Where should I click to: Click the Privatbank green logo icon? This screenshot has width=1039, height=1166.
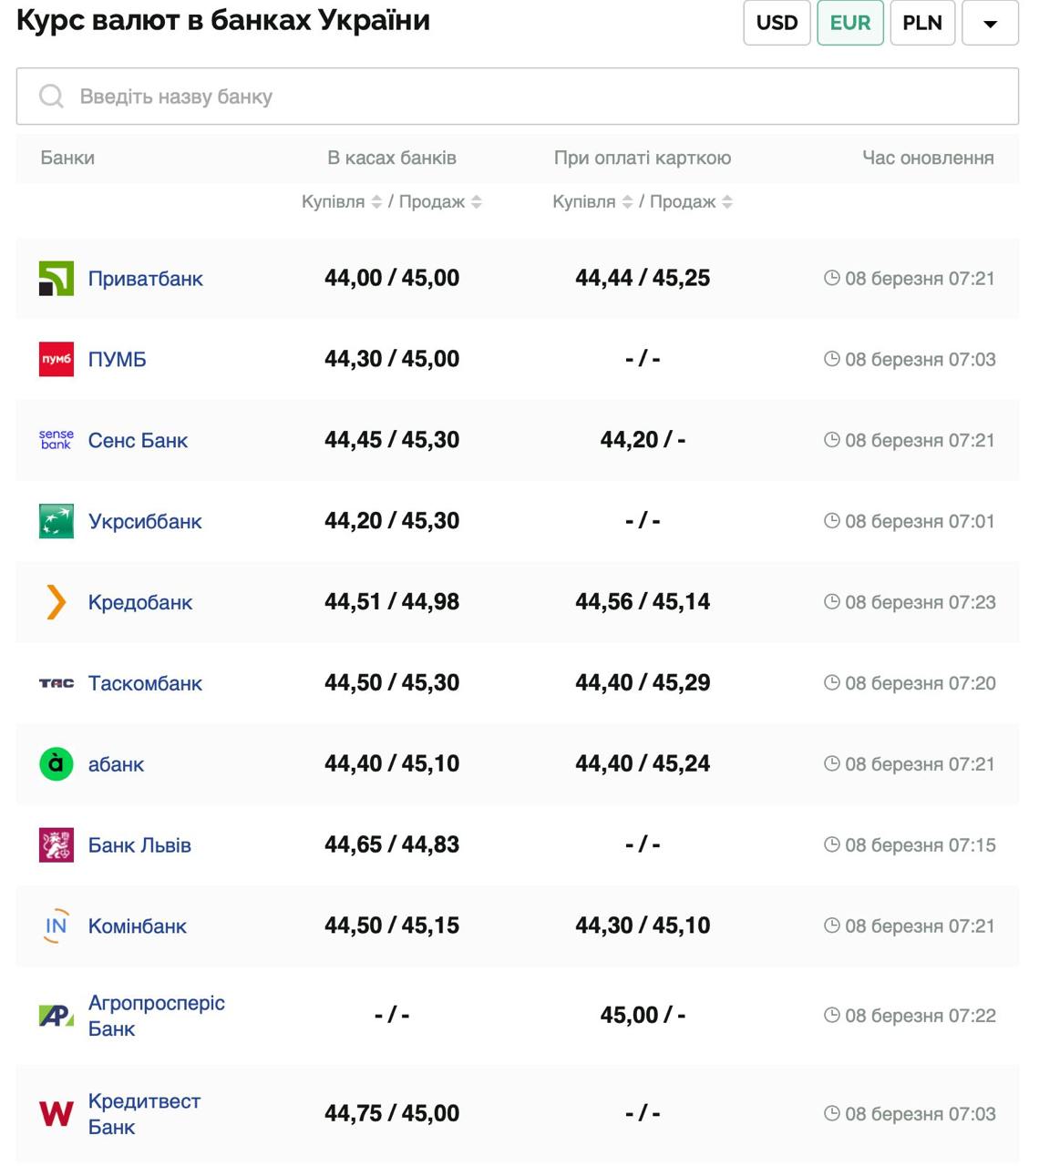(x=56, y=279)
